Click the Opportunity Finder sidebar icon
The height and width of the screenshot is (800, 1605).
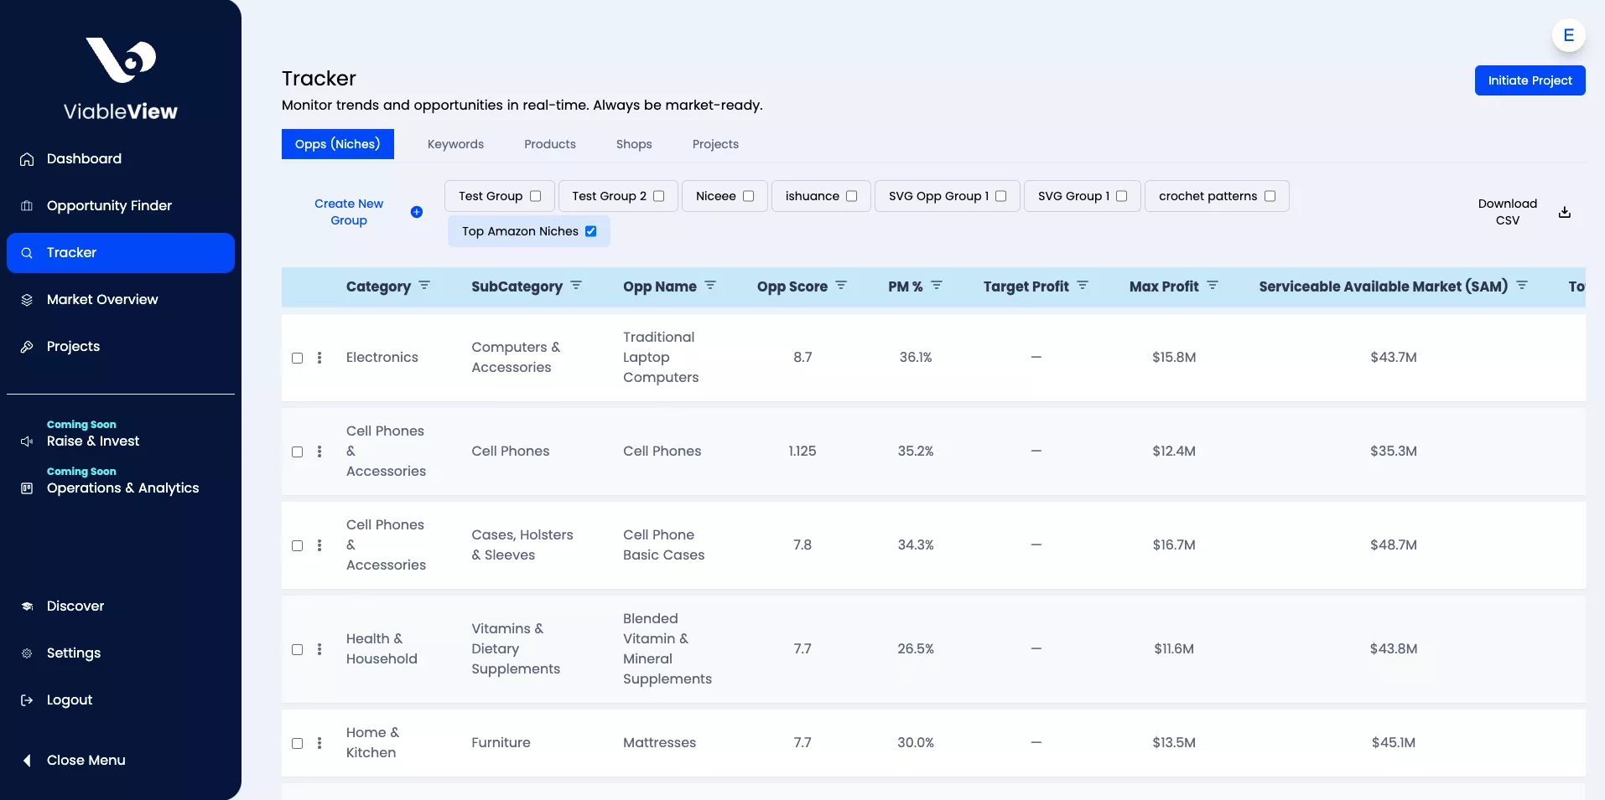[x=27, y=206]
